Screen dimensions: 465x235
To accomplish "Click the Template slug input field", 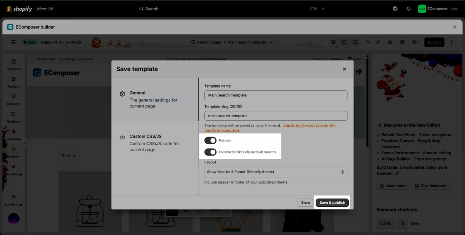I will [x=276, y=116].
